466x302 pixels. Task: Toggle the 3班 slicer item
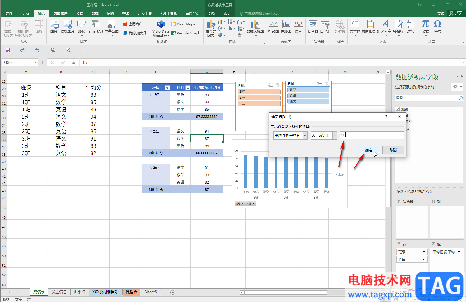pos(259,103)
